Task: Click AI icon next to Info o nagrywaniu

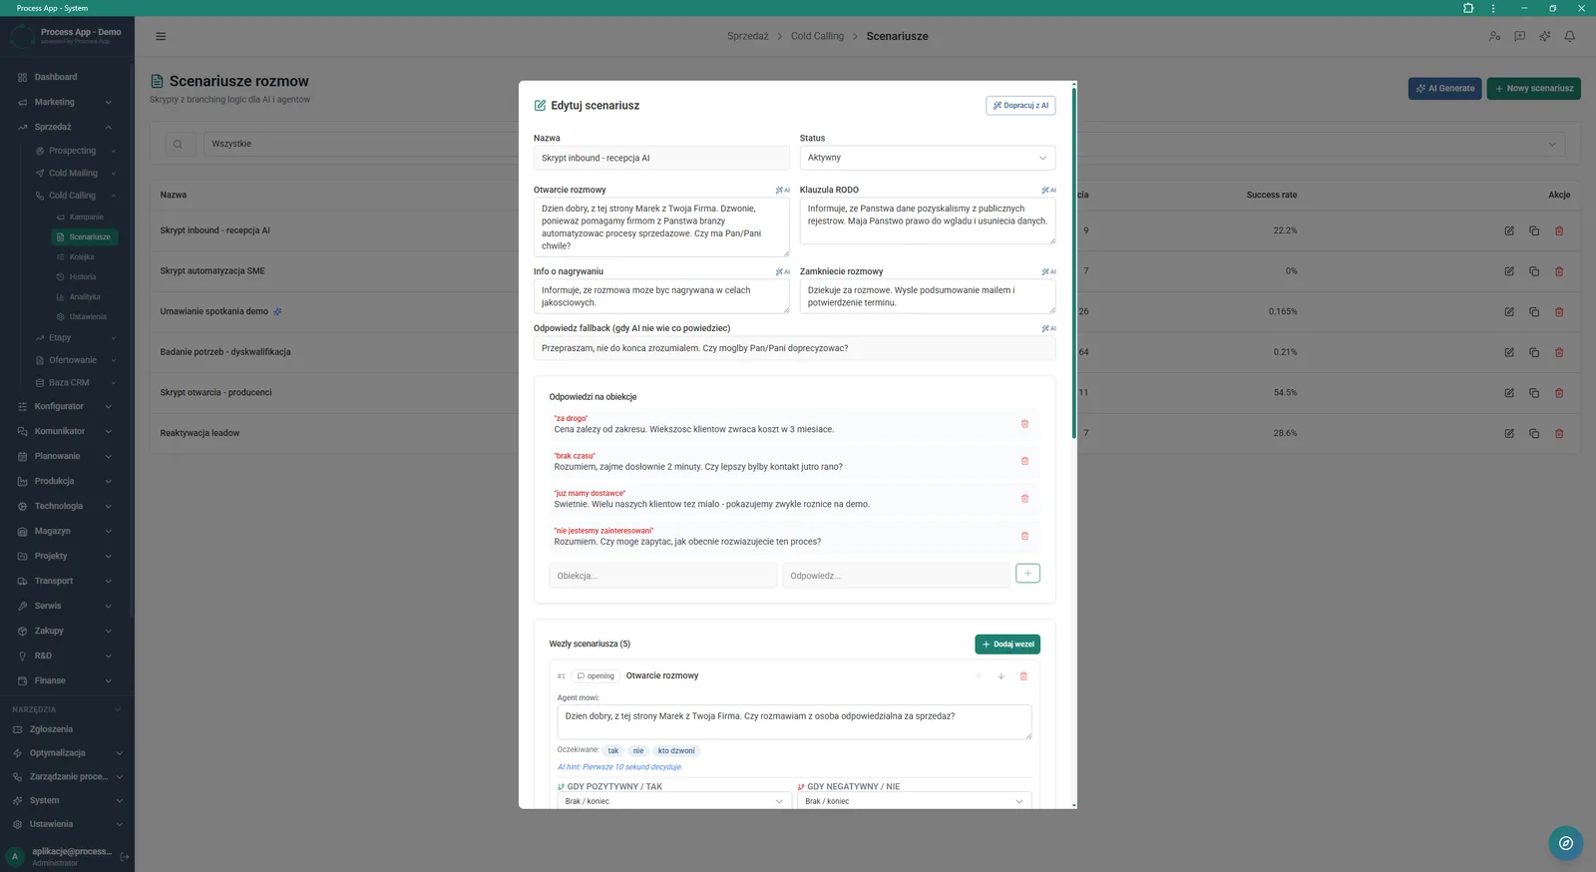Action: (782, 271)
